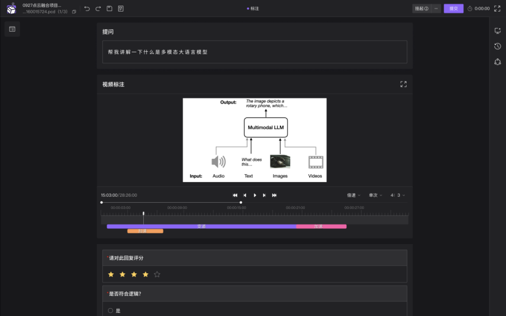Click the Multimodal LLM video preview frame
506x316 pixels.
(x=255, y=140)
